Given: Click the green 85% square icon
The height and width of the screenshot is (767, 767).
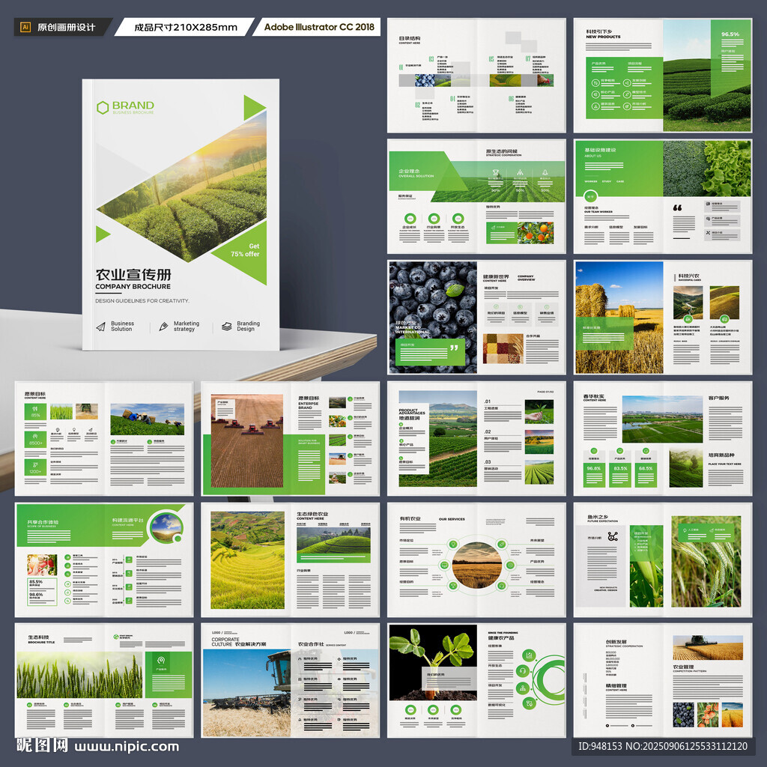Looking at the screenshot, I should pos(35,411).
